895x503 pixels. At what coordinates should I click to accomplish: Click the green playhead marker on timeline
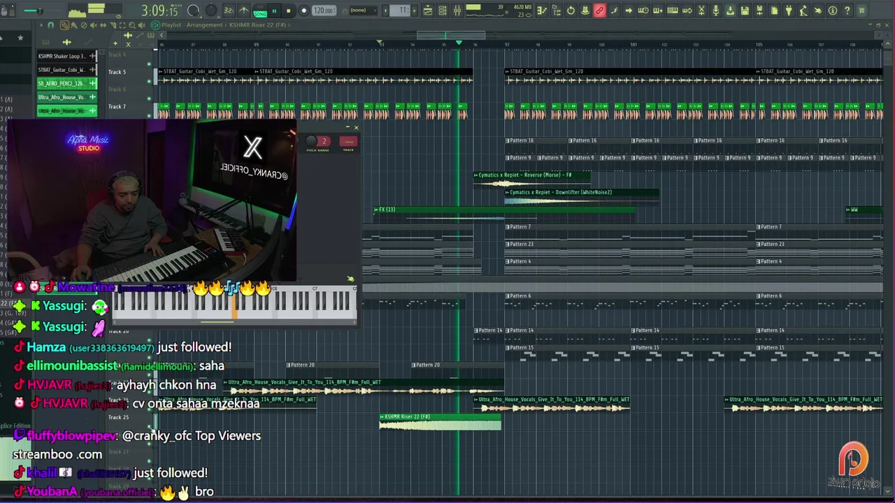coord(459,43)
